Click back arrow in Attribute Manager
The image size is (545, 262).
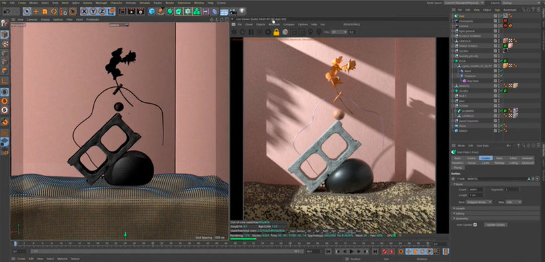coord(509,146)
